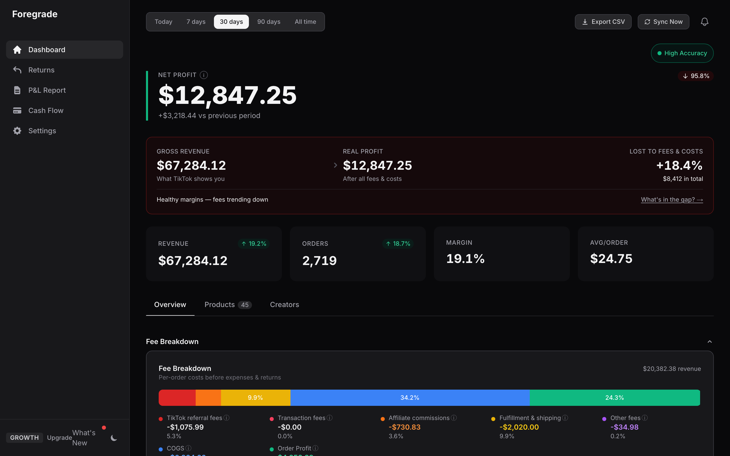
Task: Click info icon next to TikTok referral fees
Action: [227, 418]
